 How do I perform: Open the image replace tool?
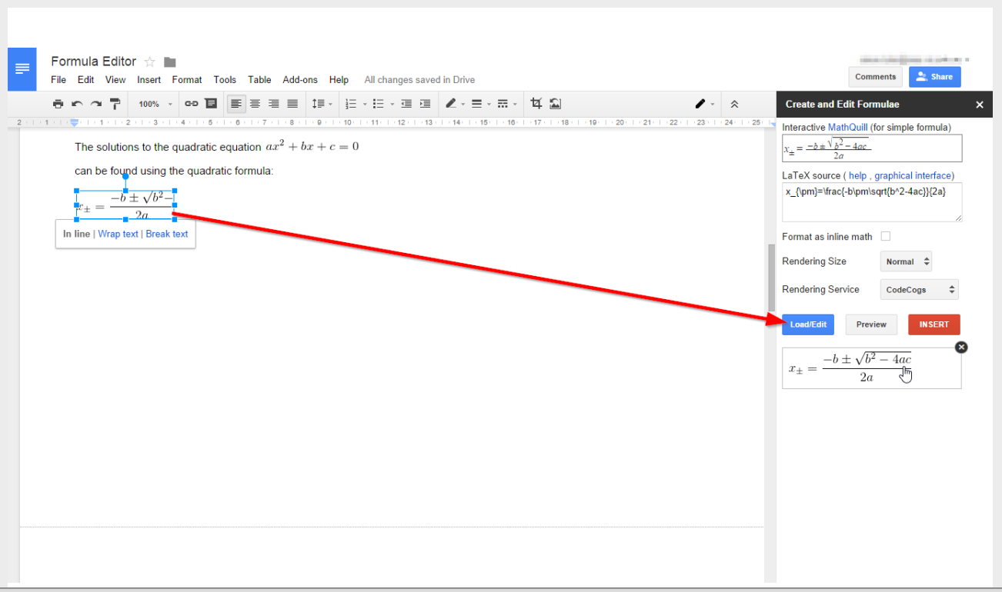[555, 104]
